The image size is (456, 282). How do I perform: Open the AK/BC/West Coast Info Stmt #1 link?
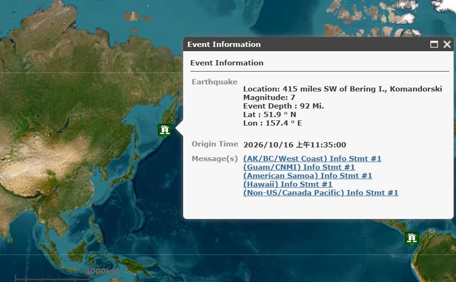pyautogui.click(x=312, y=159)
